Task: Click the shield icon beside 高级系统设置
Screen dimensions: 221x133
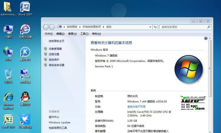Action: tap(45, 65)
